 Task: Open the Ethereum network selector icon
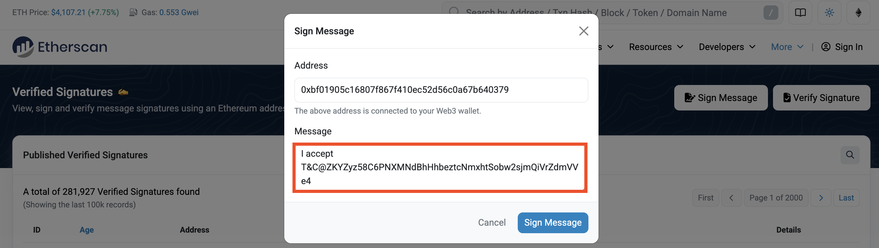pyautogui.click(x=858, y=13)
